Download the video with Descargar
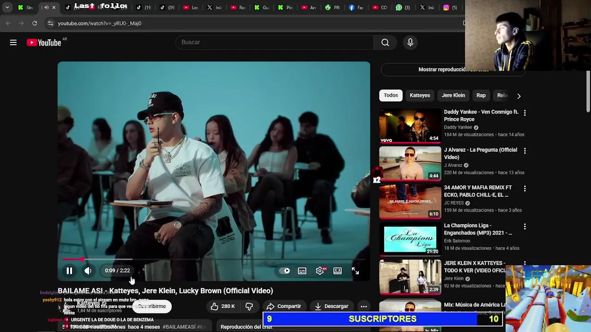The height and width of the screenshot is (332, 591). [332, 306]
